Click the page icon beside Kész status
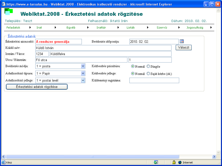The image size is (222, 166). [x=4, y=162]
